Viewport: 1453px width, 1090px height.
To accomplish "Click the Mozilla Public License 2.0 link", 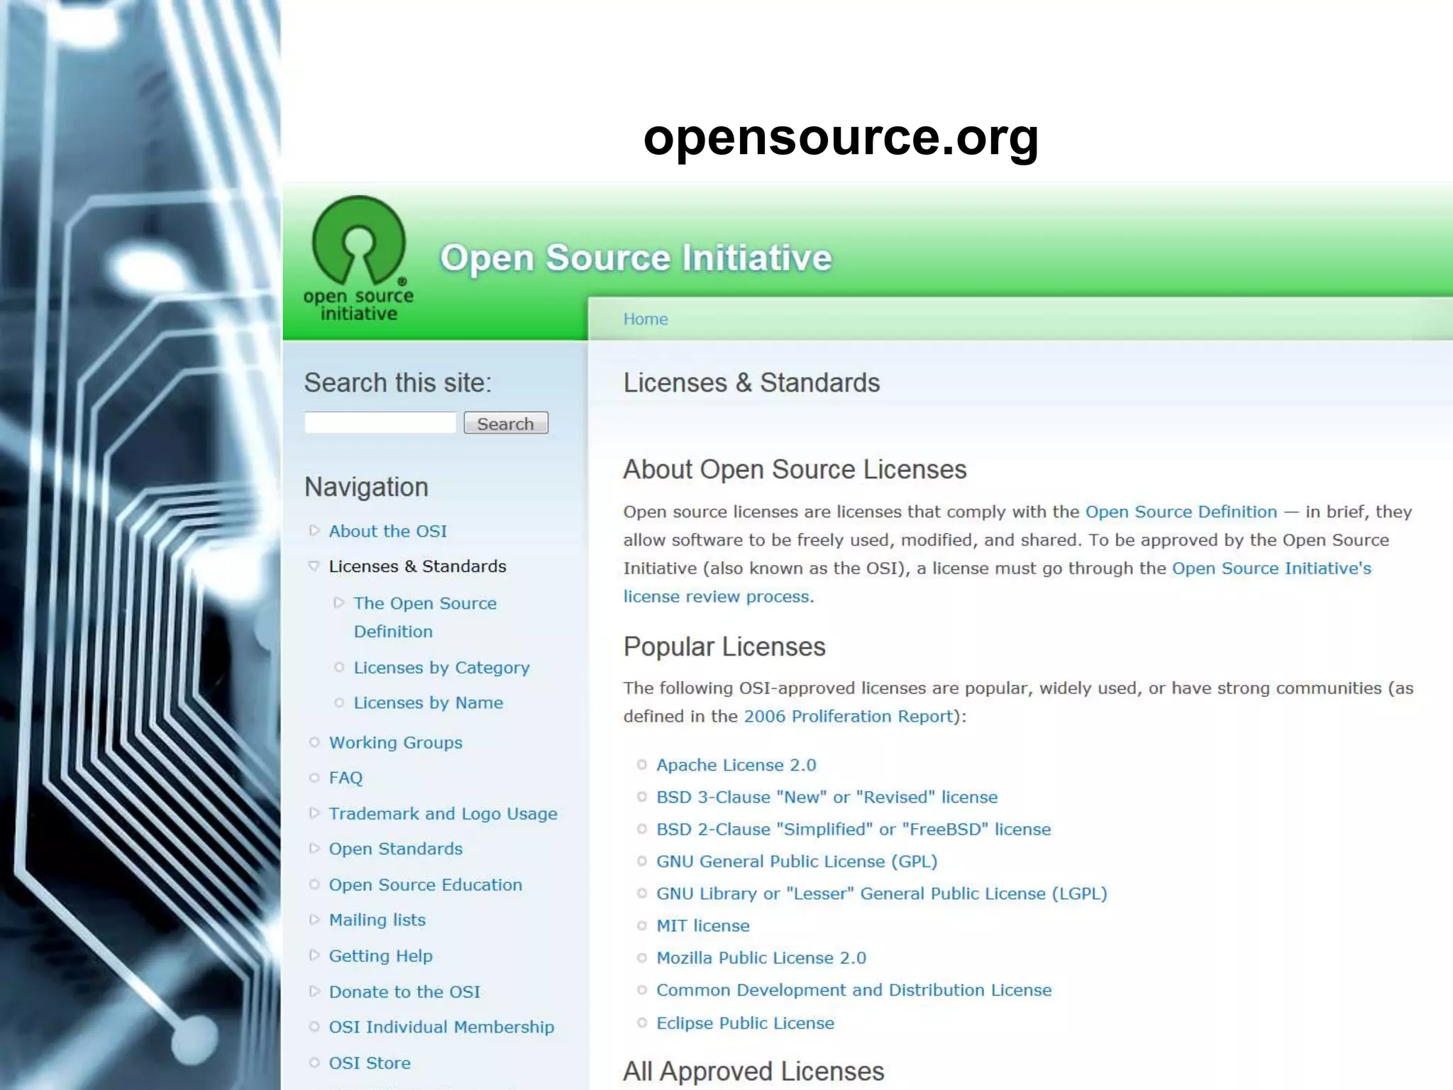I will pos(761,958).
